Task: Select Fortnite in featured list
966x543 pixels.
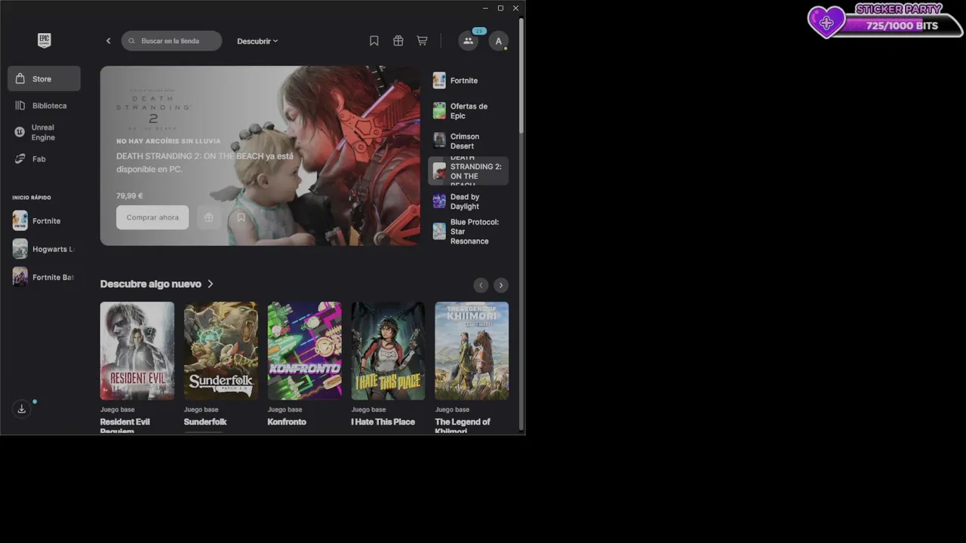Action: coord(468,81)
